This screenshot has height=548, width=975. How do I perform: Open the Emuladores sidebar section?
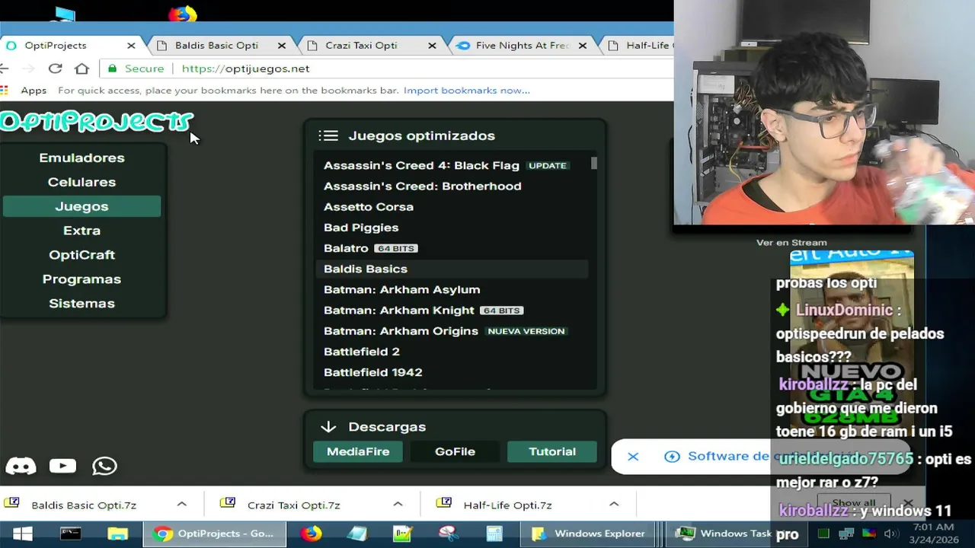(x=82, y=158)
